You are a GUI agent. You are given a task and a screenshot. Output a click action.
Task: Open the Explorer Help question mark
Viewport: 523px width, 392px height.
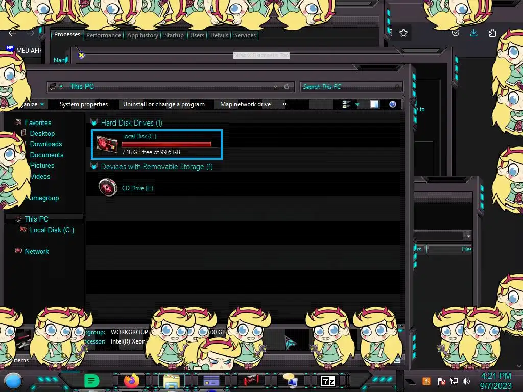[393, 104]
